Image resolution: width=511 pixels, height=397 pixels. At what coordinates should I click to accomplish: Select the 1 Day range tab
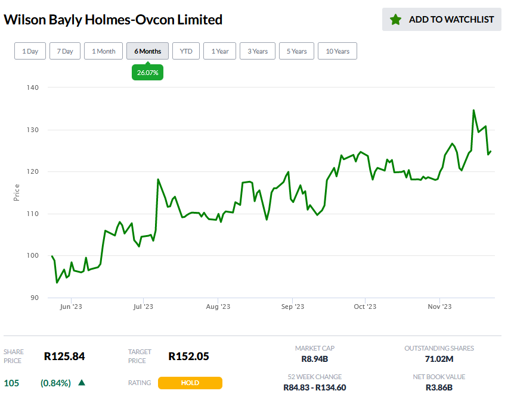(30, 51)
